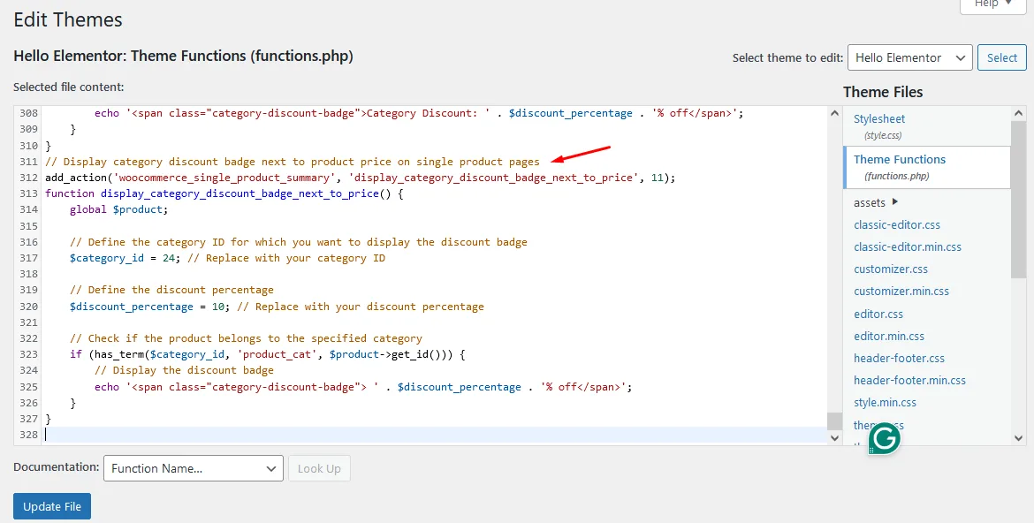Click the Grammarly floating icon
The height and width of the screenshot is (523, 1034).
point(885,438)
